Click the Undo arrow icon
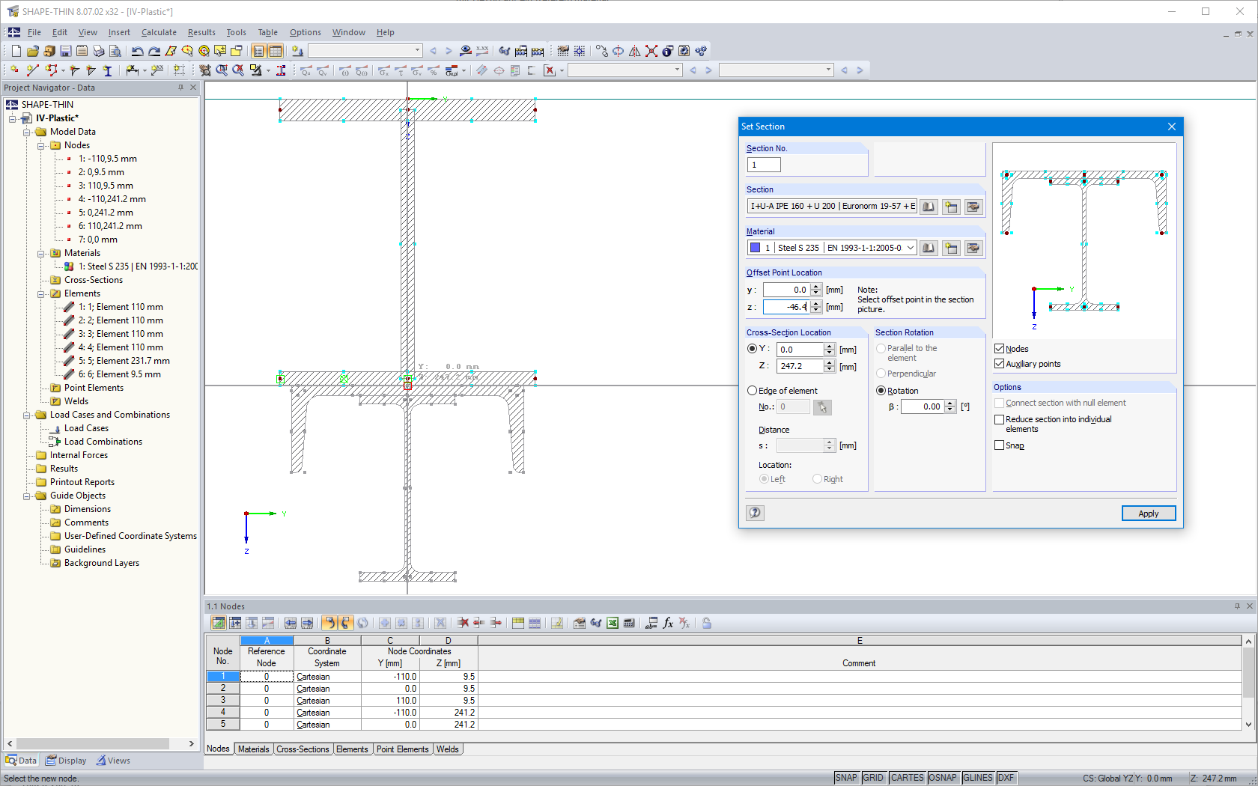This screenshot has height=786, width=1258. click(138, 51)
